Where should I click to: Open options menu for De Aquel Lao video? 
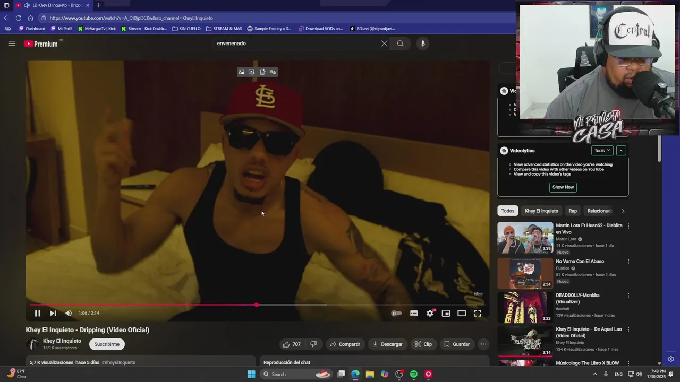point(628,329)
